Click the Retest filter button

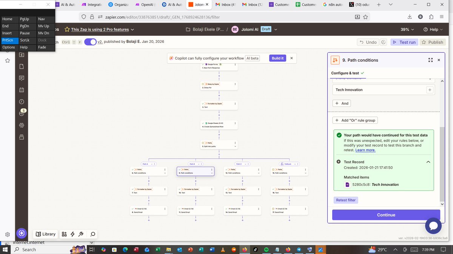click(346, 200)
